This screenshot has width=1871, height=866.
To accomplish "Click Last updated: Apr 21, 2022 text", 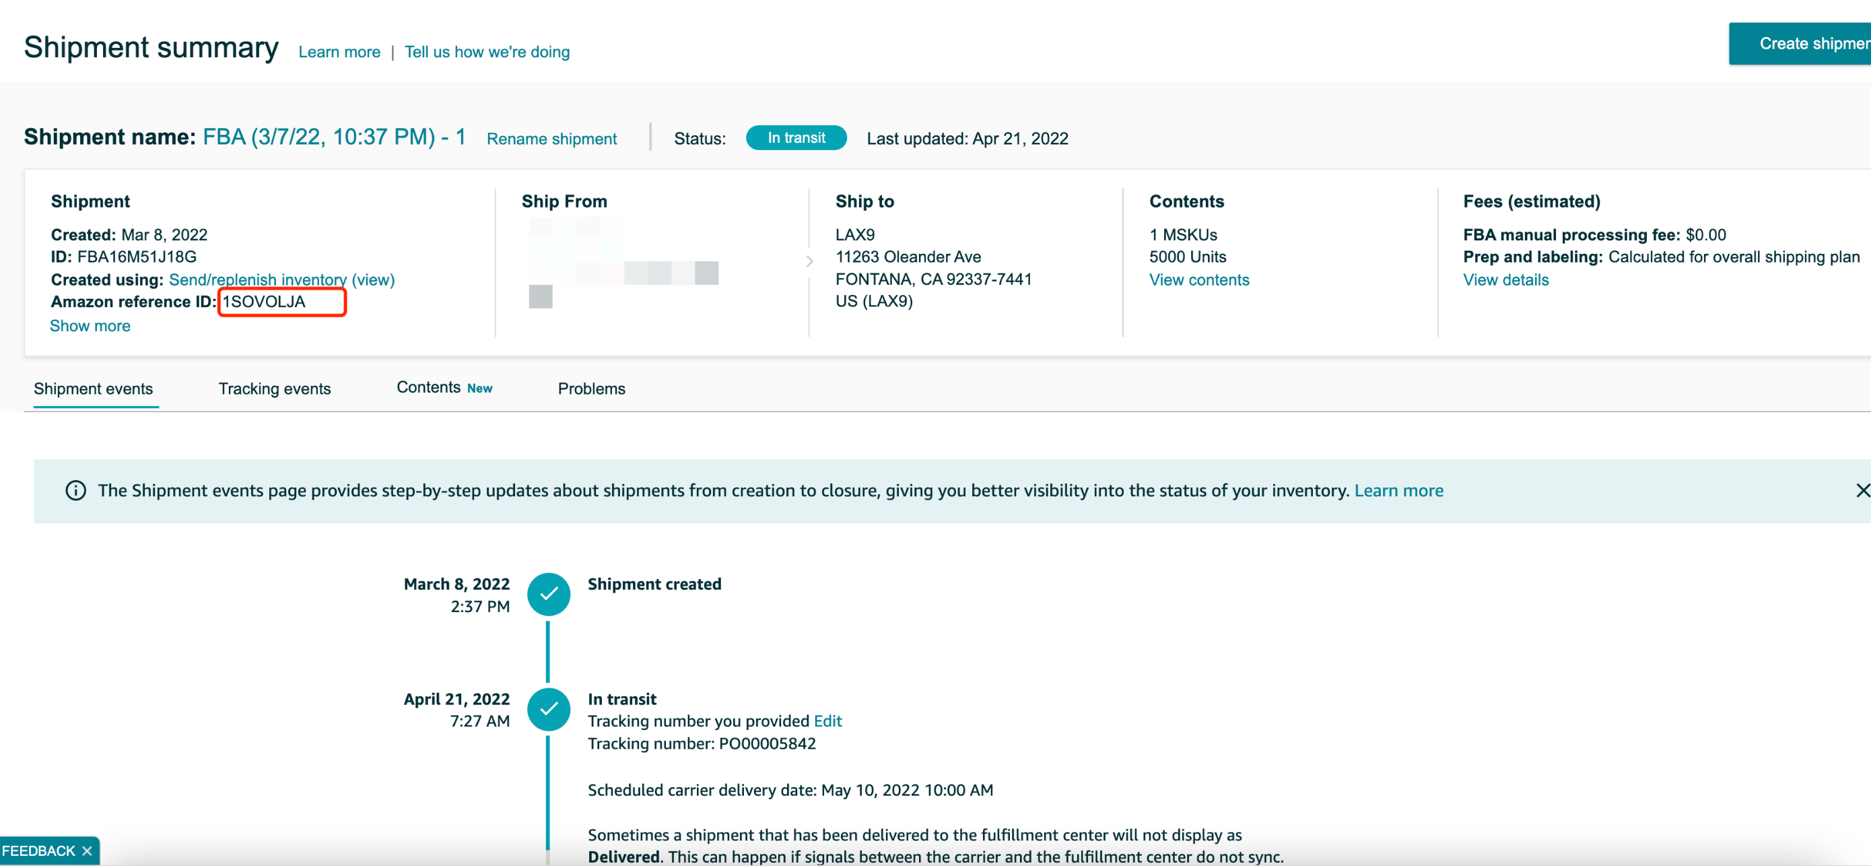I will [x=967, y=139].
